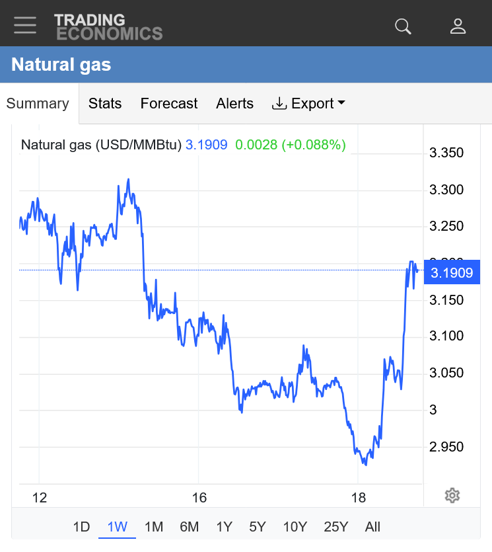Go to the Alerts tab

pos(234,104)
